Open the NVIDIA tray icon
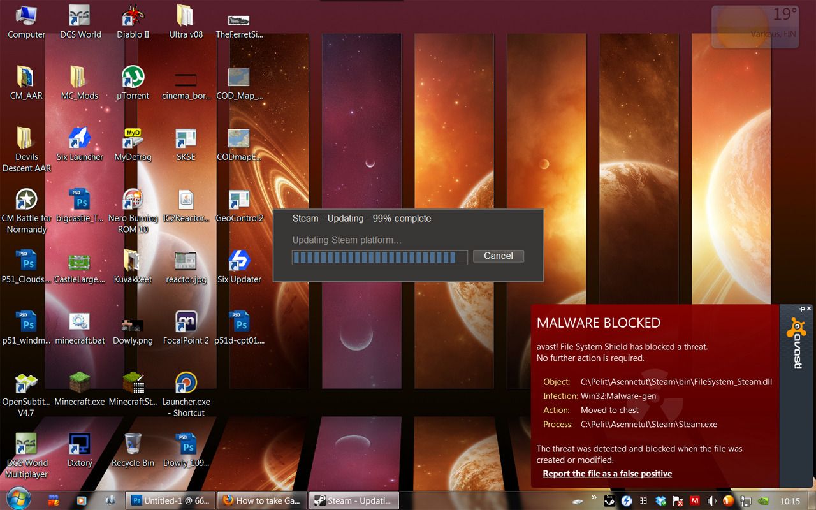 point(763,500)
